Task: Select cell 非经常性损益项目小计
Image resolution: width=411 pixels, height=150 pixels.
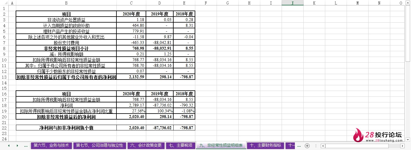Action: pyautogui.click(x=66, y=48)
